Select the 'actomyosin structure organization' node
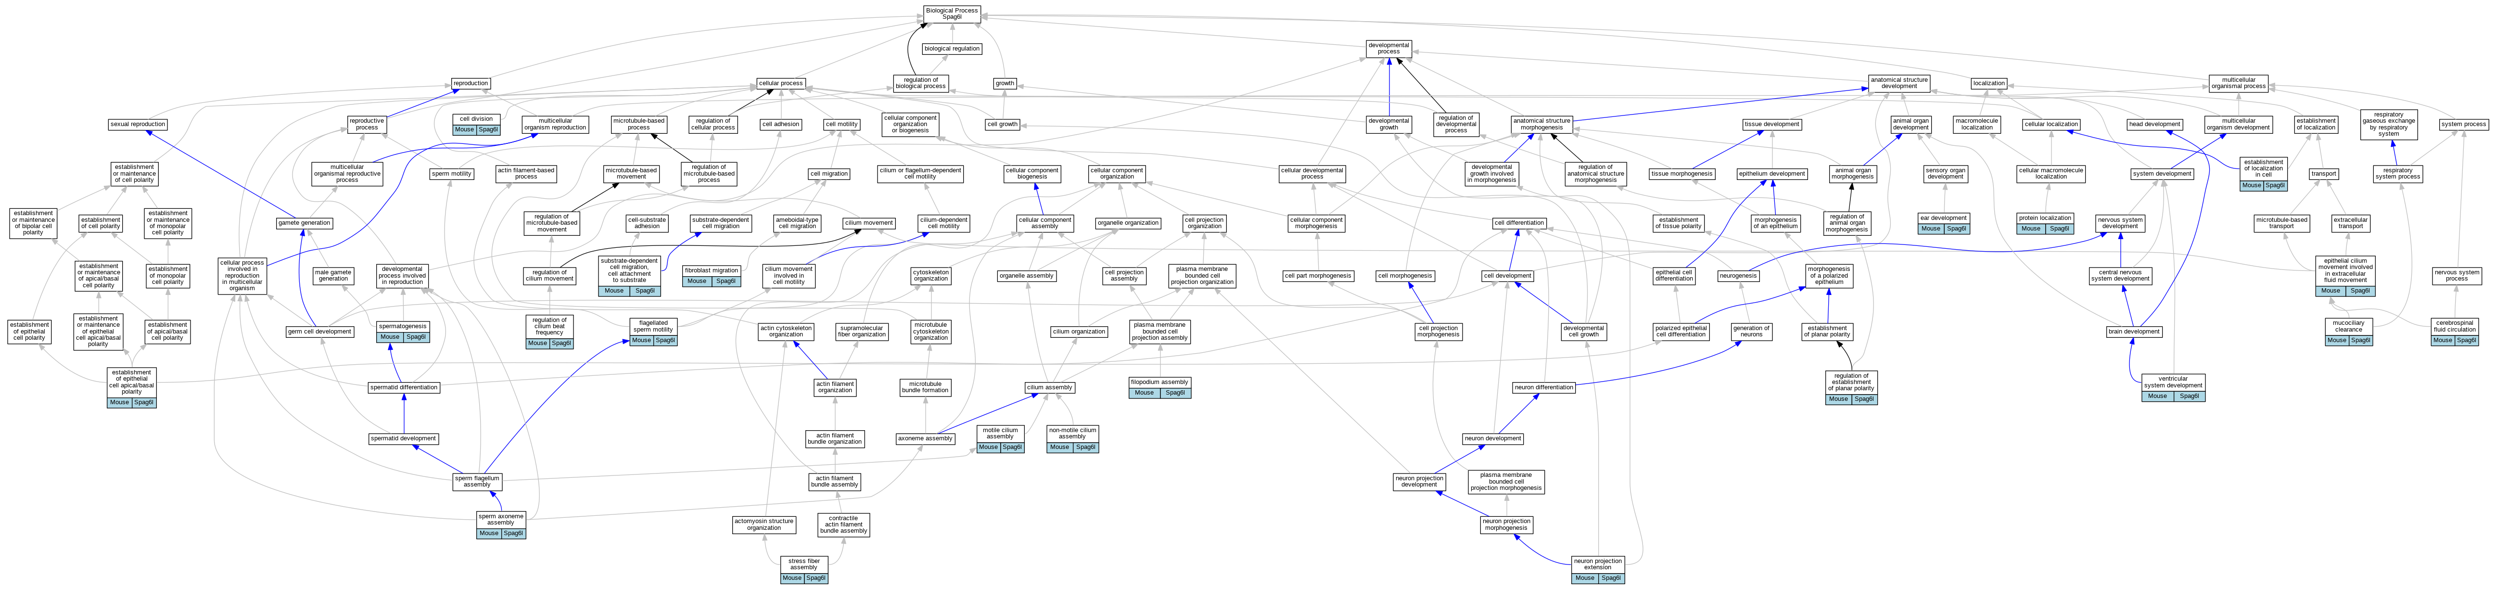 764,524
